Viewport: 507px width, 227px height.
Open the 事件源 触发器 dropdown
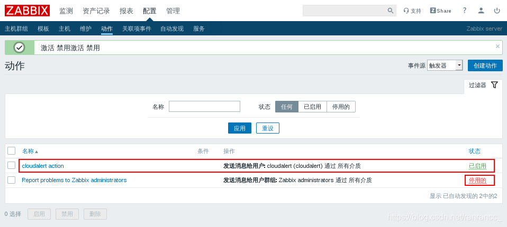pyautogui.click(x=445, y=65)
